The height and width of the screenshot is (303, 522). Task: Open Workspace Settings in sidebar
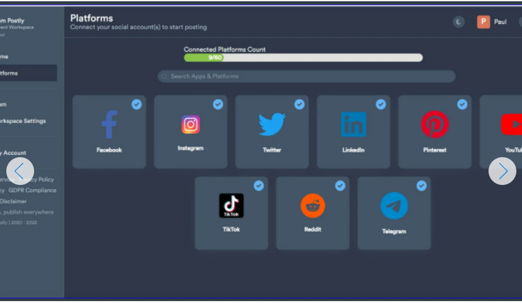tap(23, 121)
